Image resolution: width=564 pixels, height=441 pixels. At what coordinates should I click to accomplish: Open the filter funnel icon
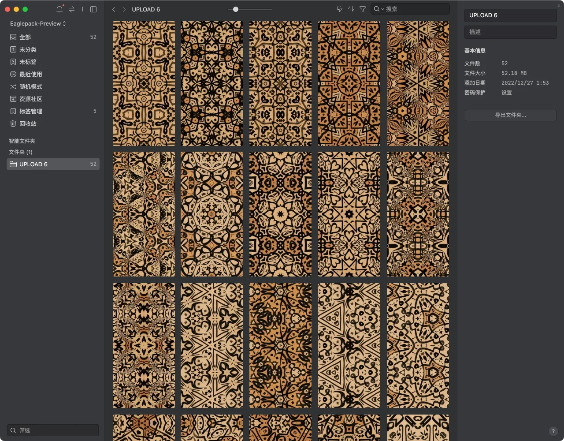coord(363,9)
